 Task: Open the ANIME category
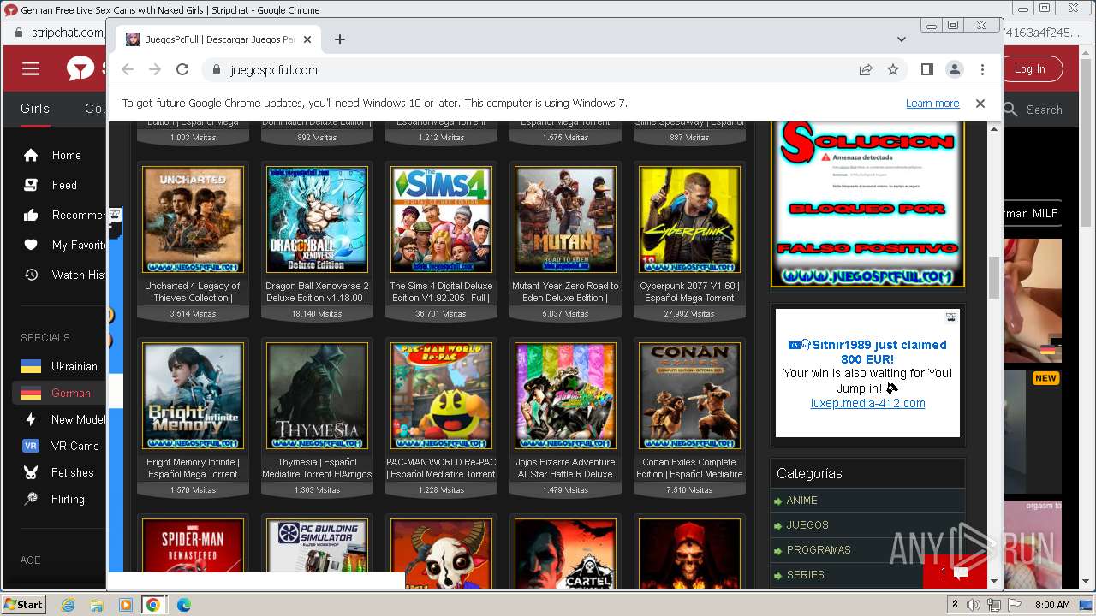(x=801, y=500)
